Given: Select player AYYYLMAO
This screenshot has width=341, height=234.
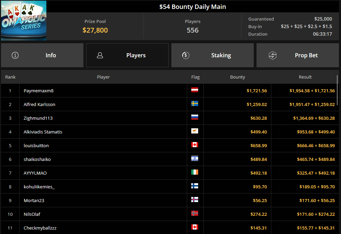Looking at the screenshot, I should pyautogui.click(x=35, y=173).
